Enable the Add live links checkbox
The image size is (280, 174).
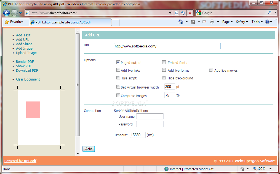[x=118, y=70]
